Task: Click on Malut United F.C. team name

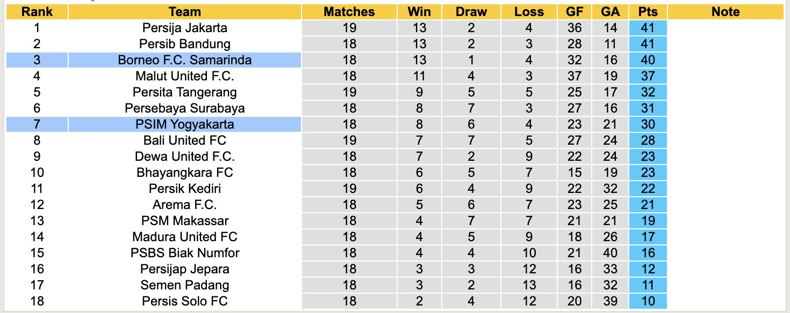Action: tap(184, 76)
